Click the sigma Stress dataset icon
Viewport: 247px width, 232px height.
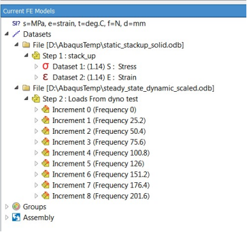45,66
